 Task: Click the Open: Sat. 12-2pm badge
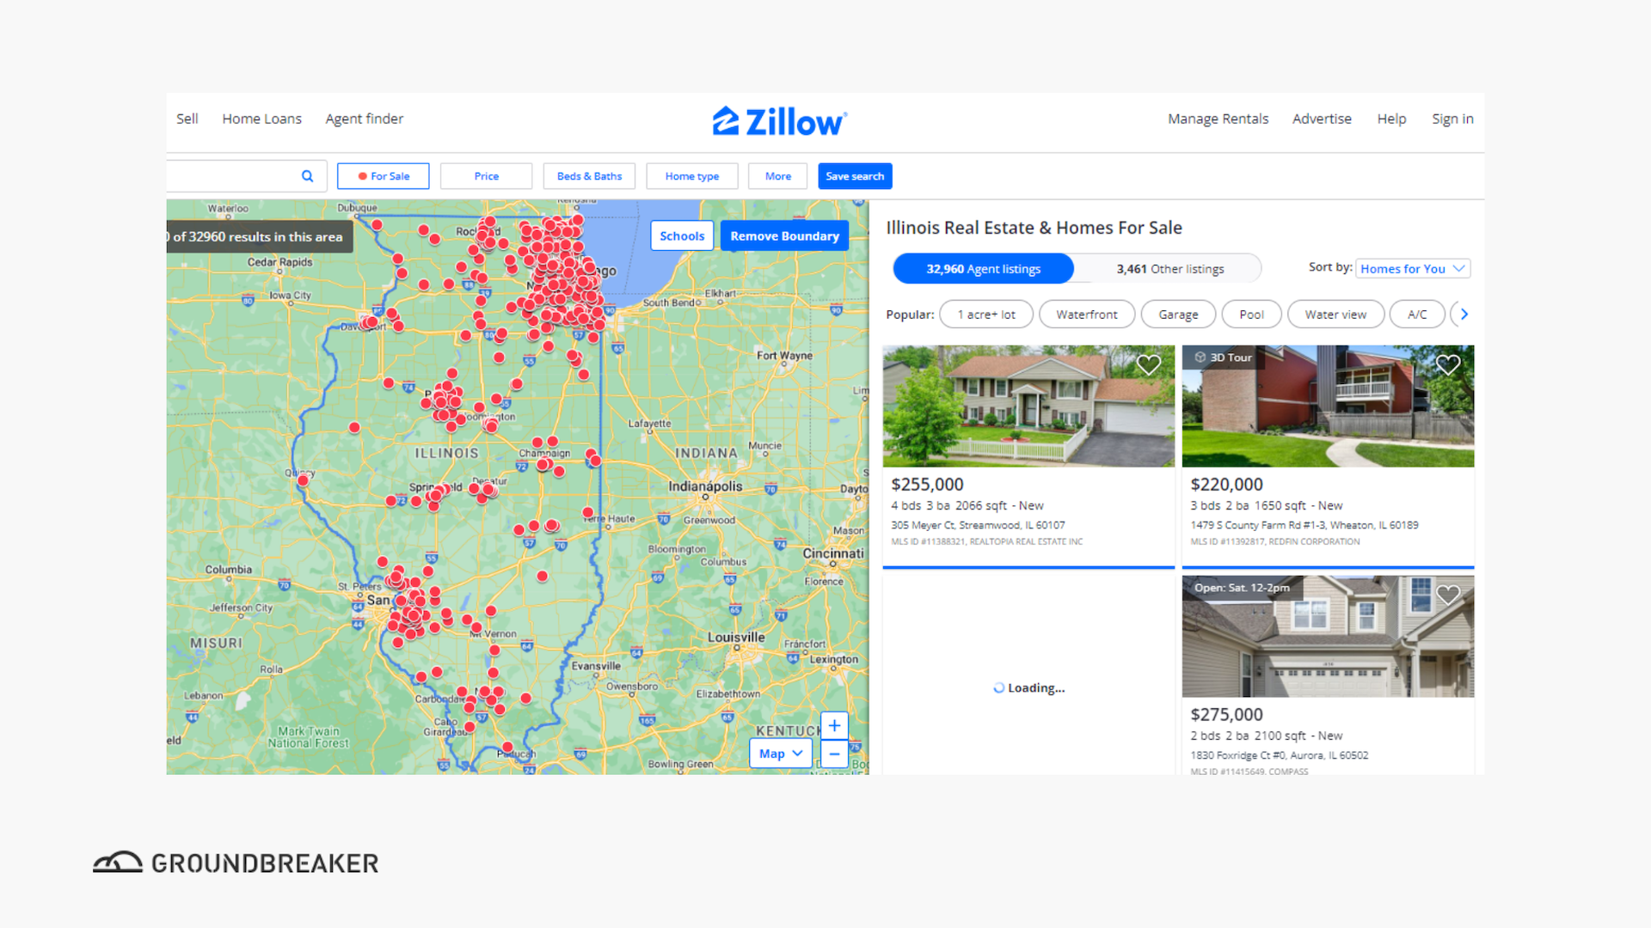pyautogui.click(x=1242, y=588)
